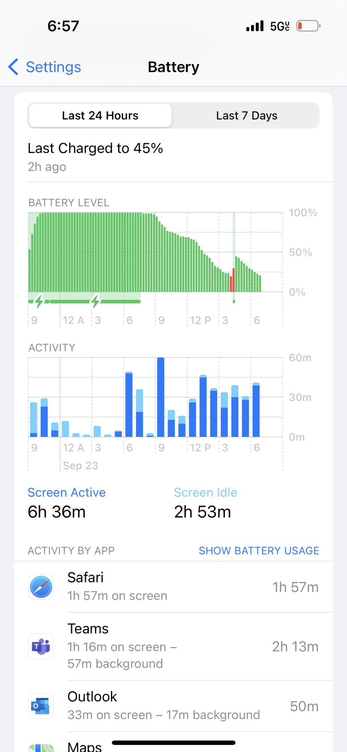
Task: Tap the Safari compass app icon
Action: click(41, 587)
